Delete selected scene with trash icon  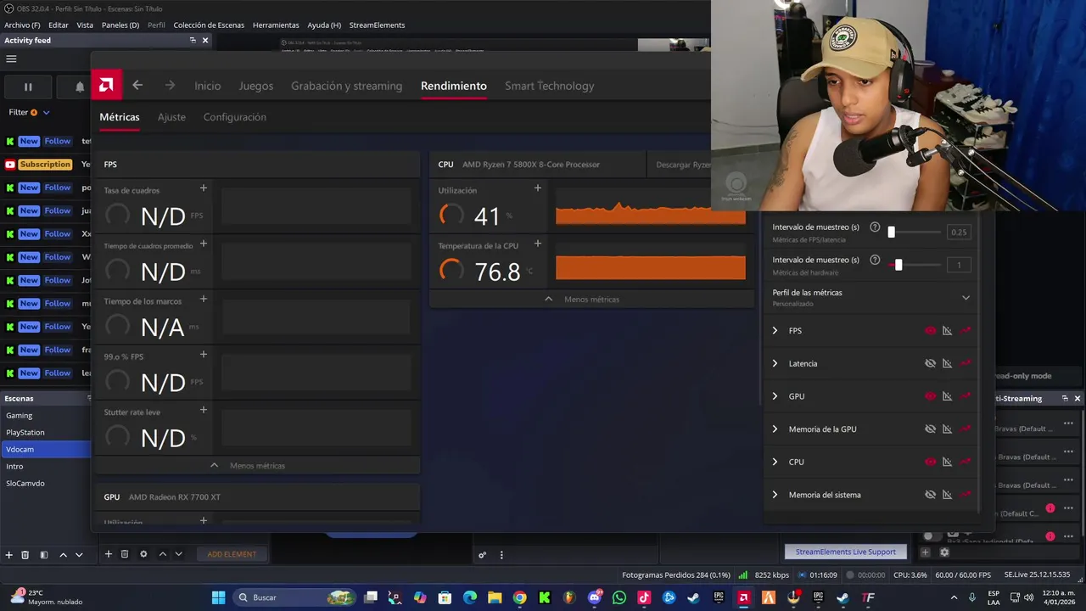25,554
